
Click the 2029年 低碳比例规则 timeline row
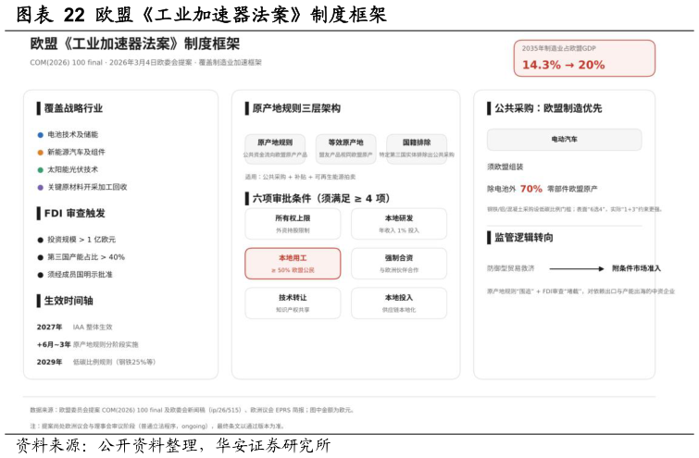coord(96,362)
